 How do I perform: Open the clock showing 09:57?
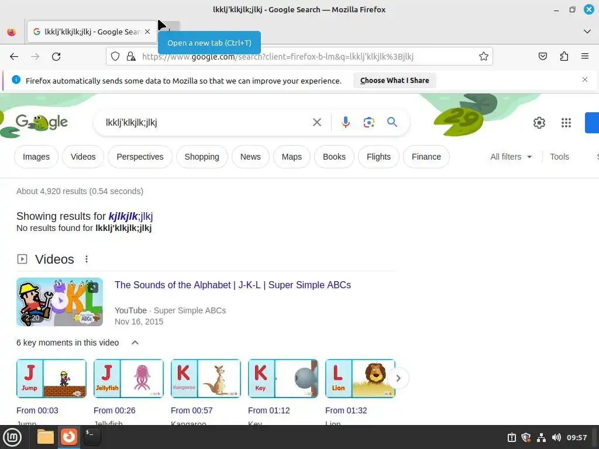pyautogui.click(x=577, y=437)
